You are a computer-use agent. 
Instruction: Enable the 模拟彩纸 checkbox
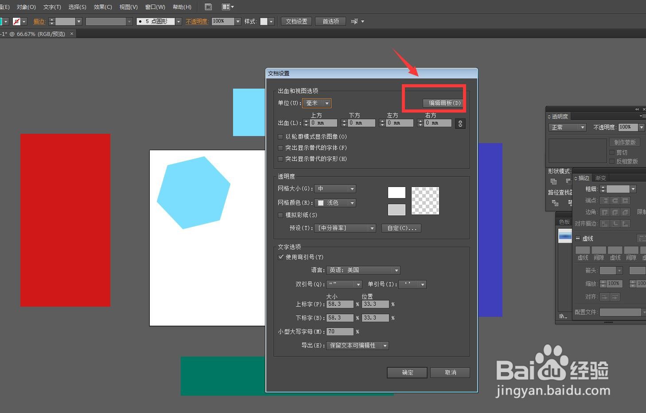(x=280, y=215)
